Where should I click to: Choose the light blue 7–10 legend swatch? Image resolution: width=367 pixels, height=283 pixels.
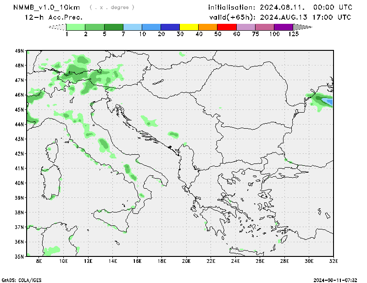click(133, 27)
